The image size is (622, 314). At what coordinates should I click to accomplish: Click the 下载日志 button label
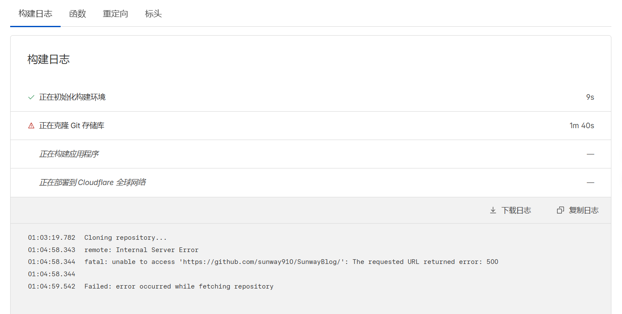point(516,210)
